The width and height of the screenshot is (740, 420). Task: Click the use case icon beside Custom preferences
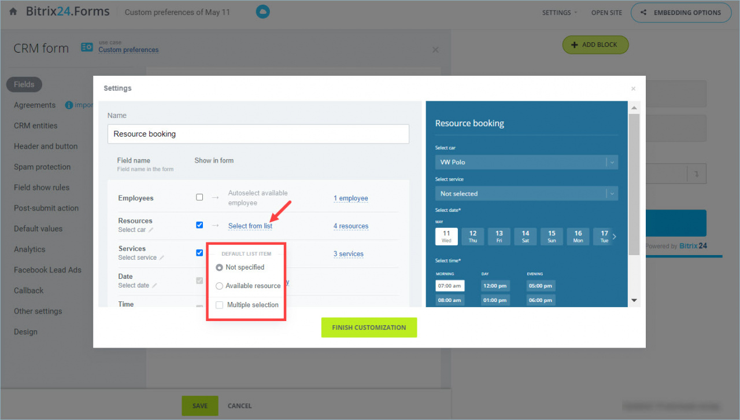pos(87,47)
